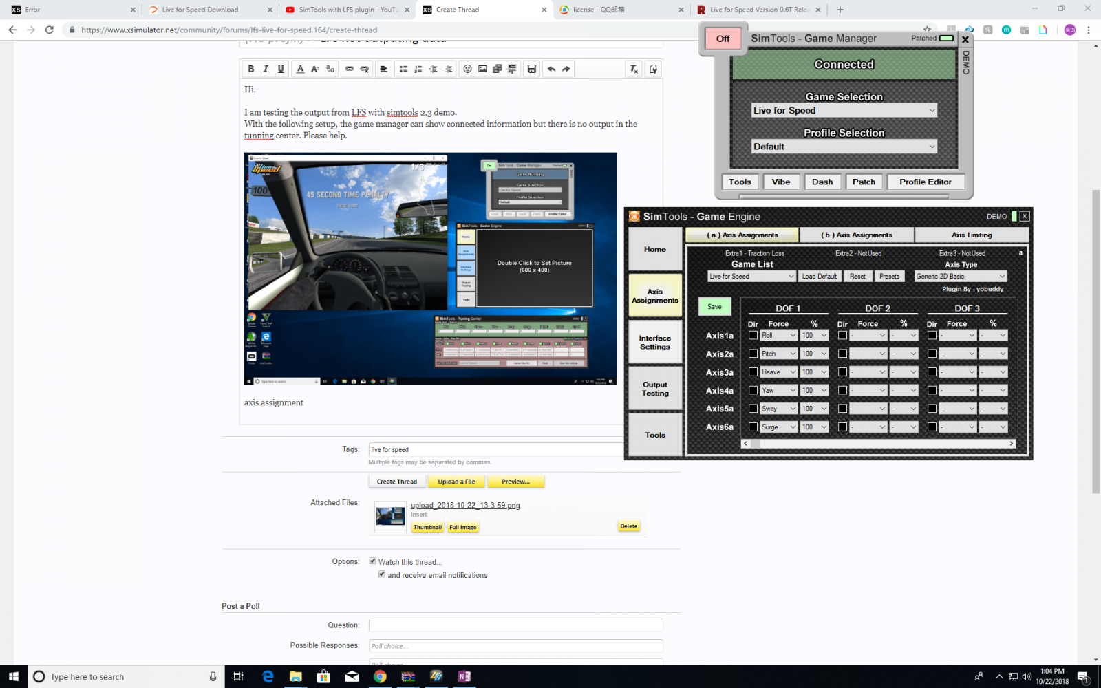Image resolution: width=1101 pixels, height=688 pixels.
Task: Click Upload a File button
Action: pyautogui.click(x=456, y=482)
